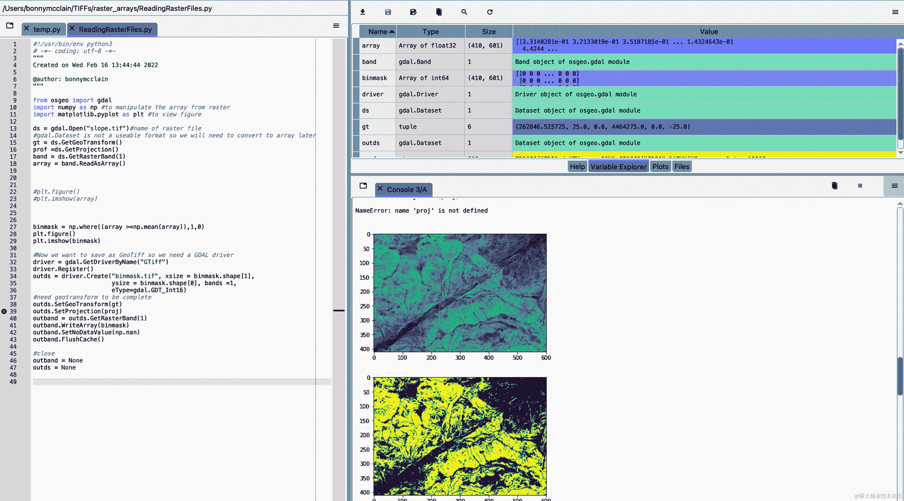The image size is (904, 501).
Task: Toggle breakpoint marker on line 39
Action: tap(4, 311)
